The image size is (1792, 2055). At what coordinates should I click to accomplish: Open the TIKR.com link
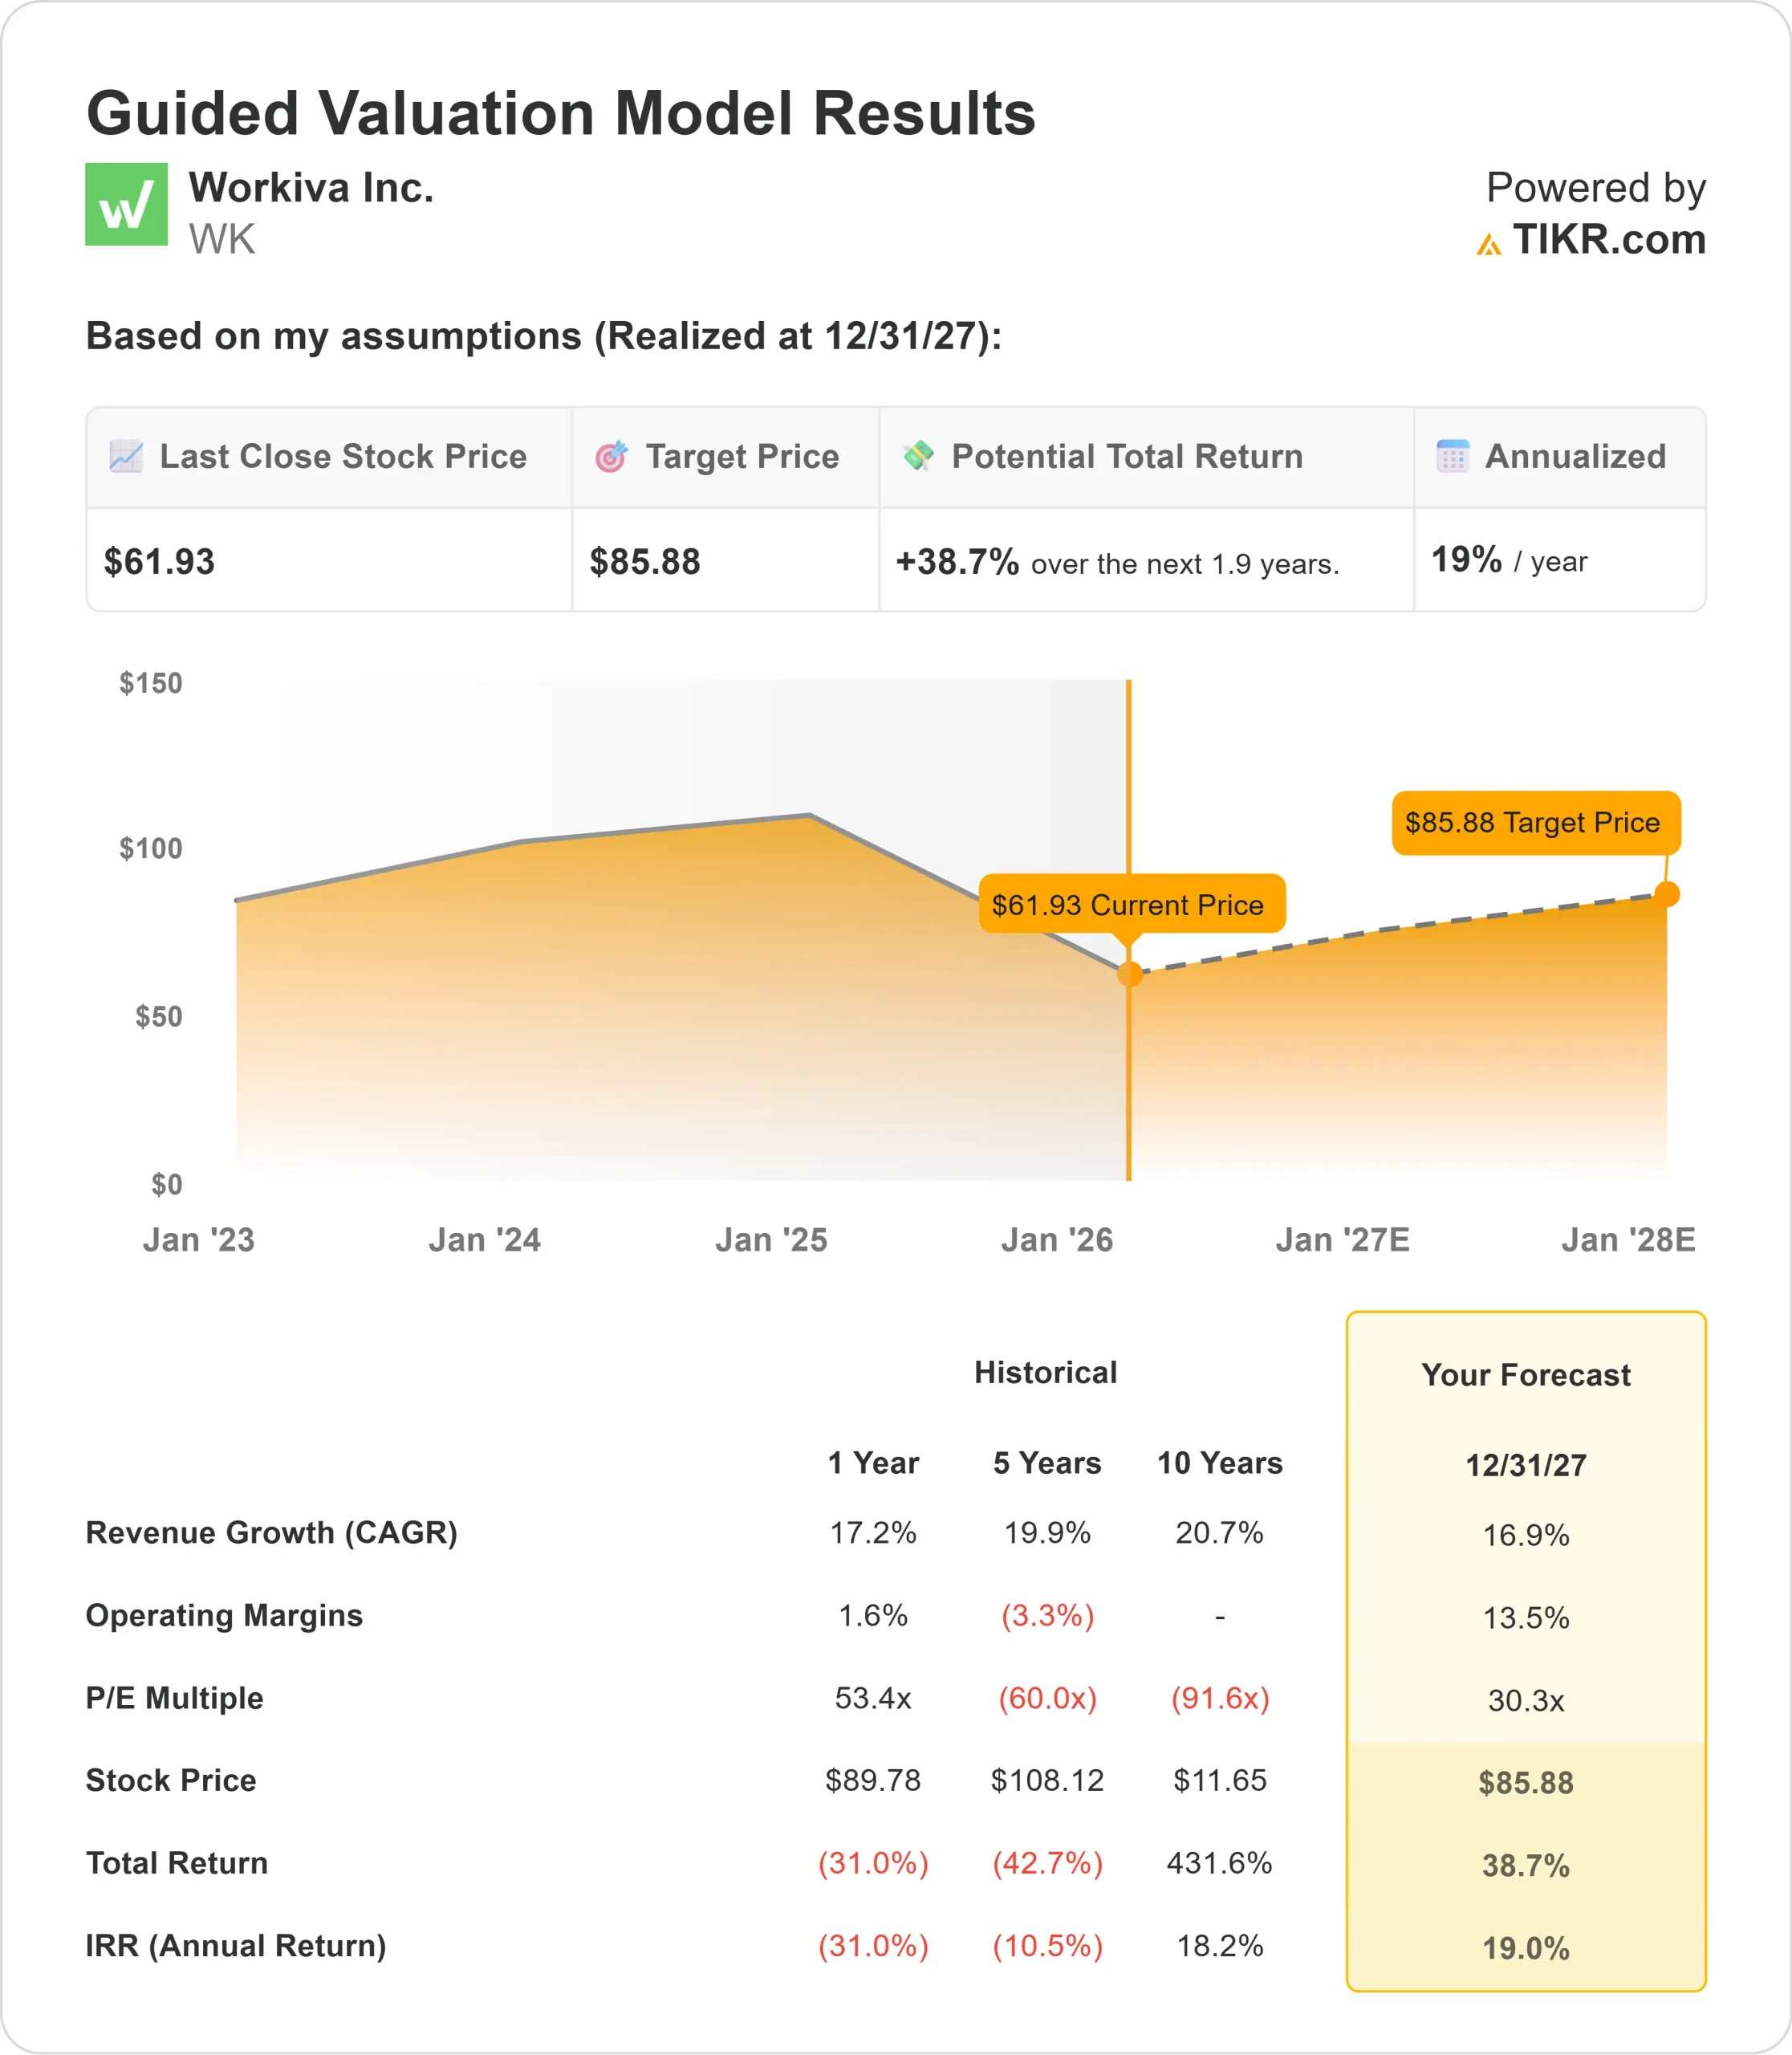1608,240
